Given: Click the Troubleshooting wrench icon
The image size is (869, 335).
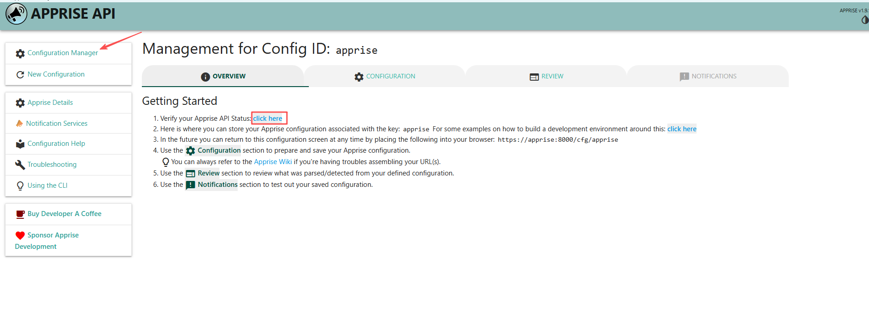Looking at the screenshot, I should [20, 165].
